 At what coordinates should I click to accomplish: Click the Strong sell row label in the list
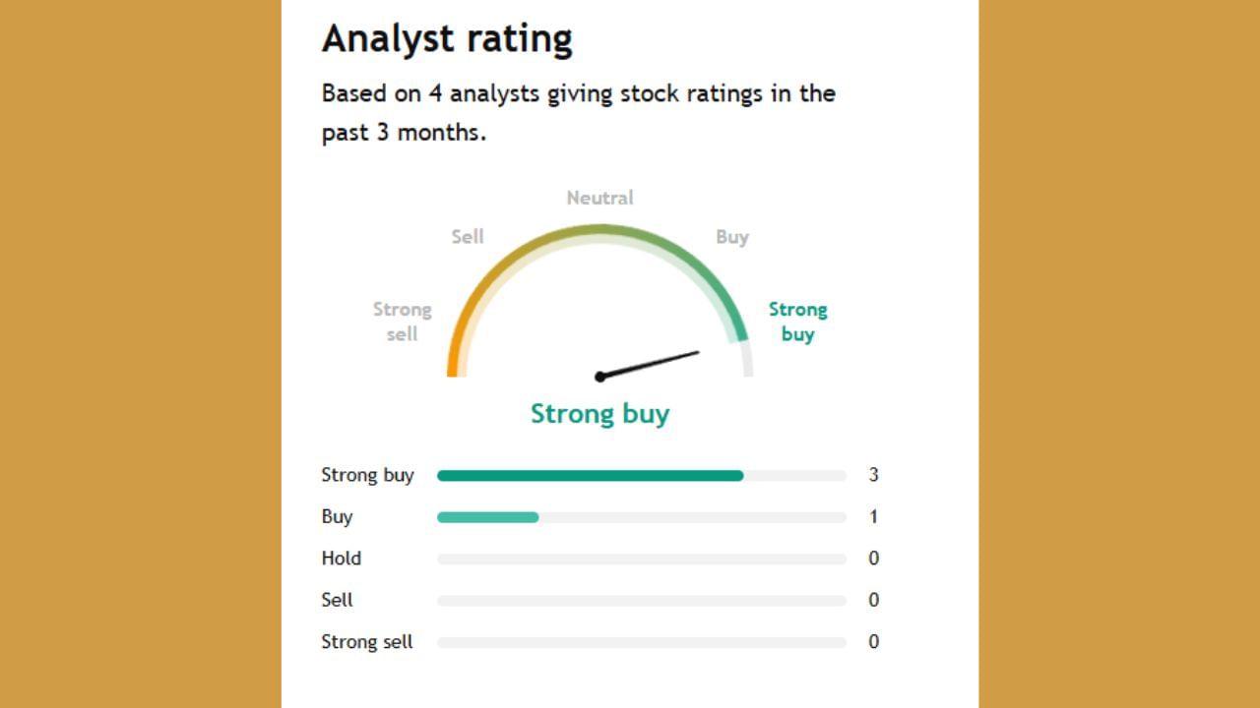point(366,642)
